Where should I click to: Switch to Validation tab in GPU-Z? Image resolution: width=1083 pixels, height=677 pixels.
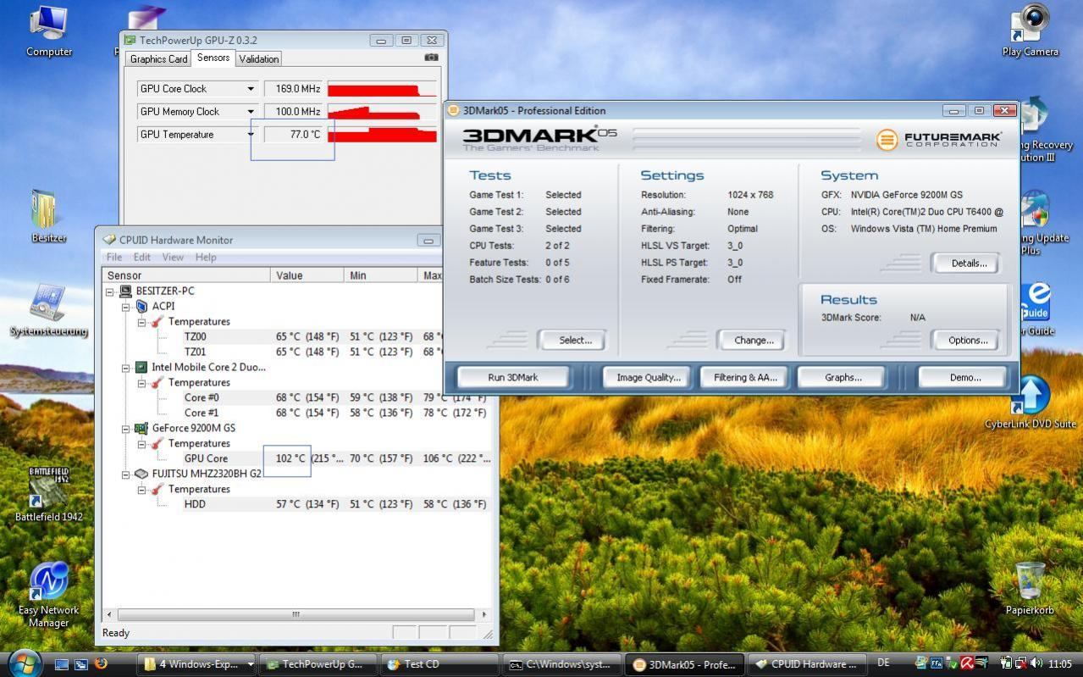[x=258, y=58]
